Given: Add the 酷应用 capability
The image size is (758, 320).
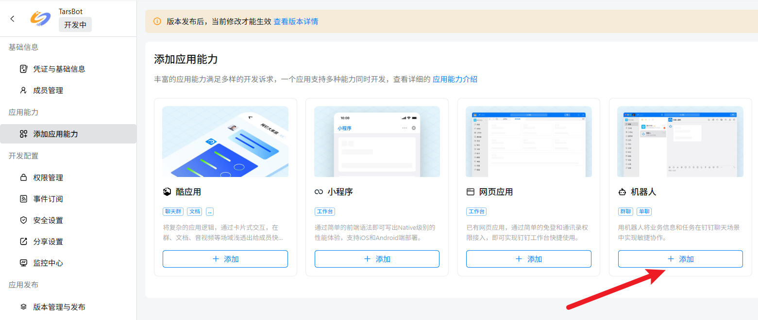Looking at the screenshot, I should 225,259.
